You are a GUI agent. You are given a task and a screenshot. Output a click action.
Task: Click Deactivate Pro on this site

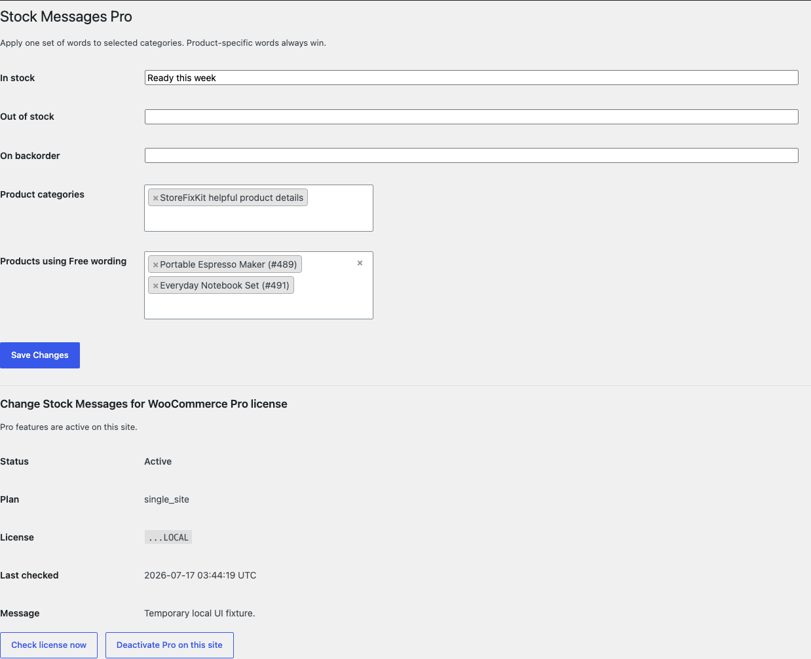tap(170, 645)
